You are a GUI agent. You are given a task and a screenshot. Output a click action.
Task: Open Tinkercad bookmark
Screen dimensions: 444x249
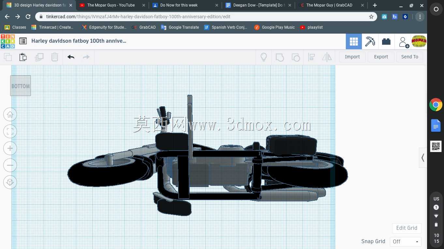(x=52, y=27)
